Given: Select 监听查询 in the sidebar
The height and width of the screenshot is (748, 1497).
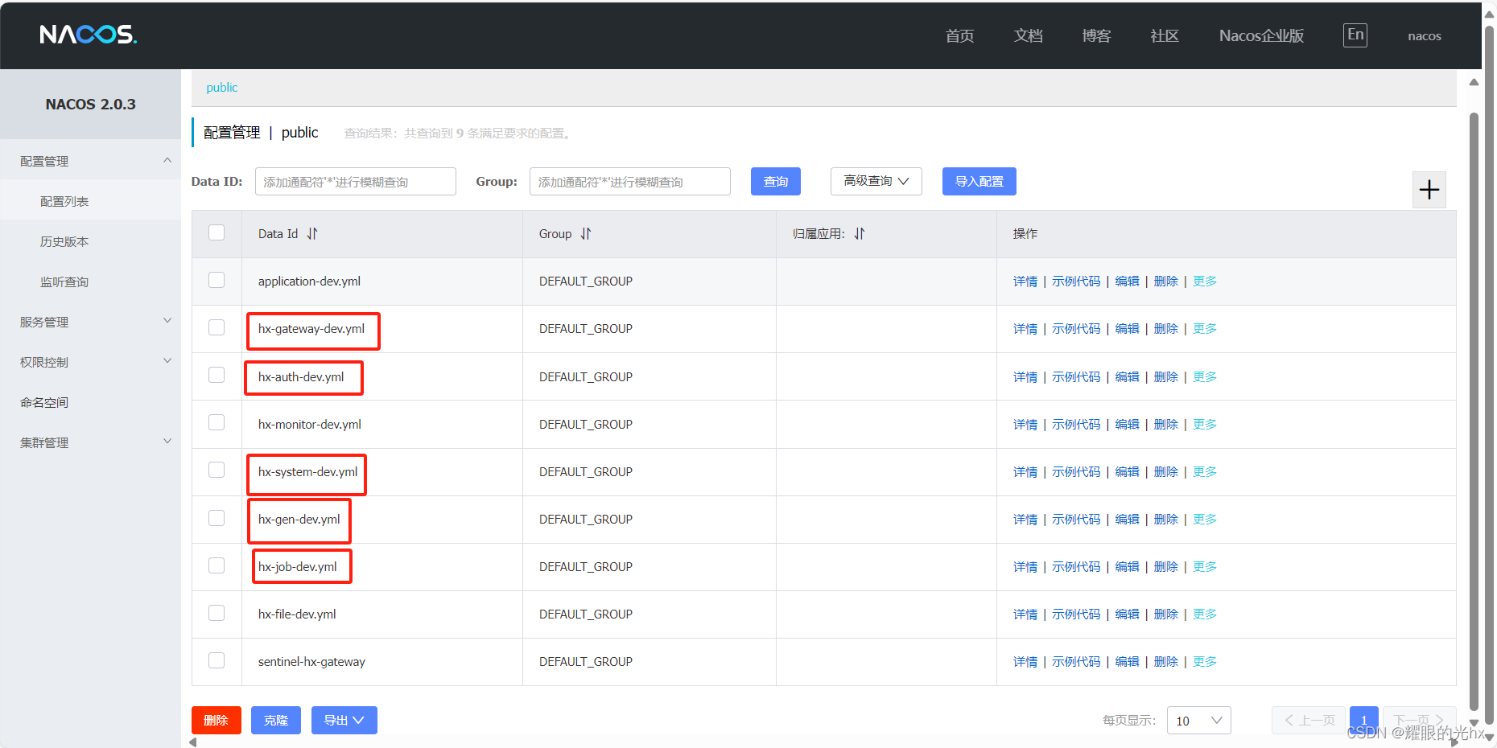Looking at the screenshot, I should 90,282.
